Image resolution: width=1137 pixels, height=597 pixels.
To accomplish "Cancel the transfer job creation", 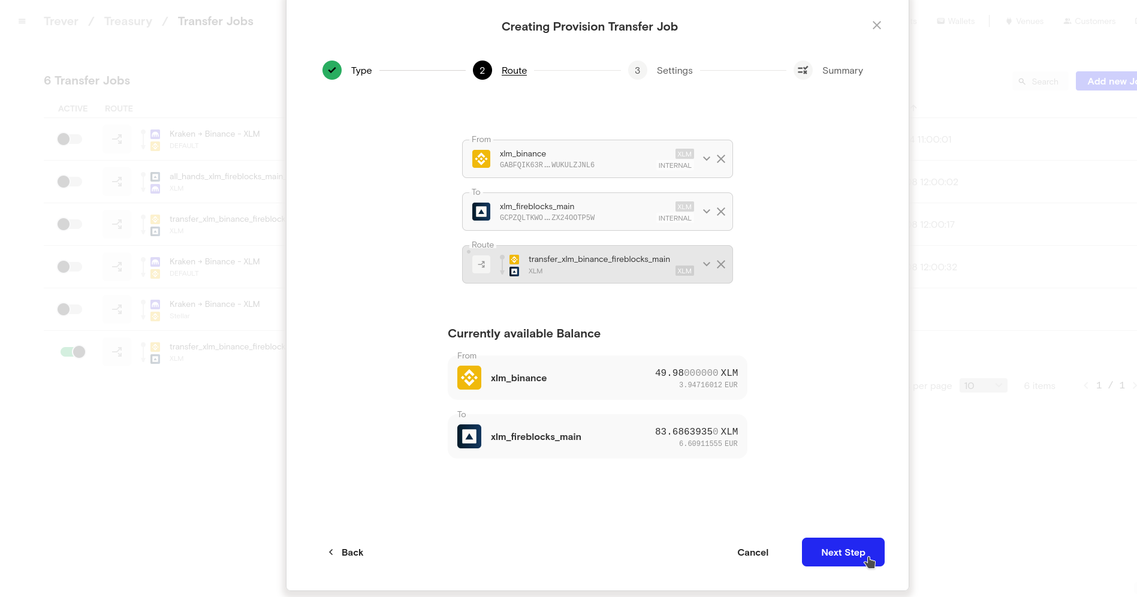I will pos(752,552).
